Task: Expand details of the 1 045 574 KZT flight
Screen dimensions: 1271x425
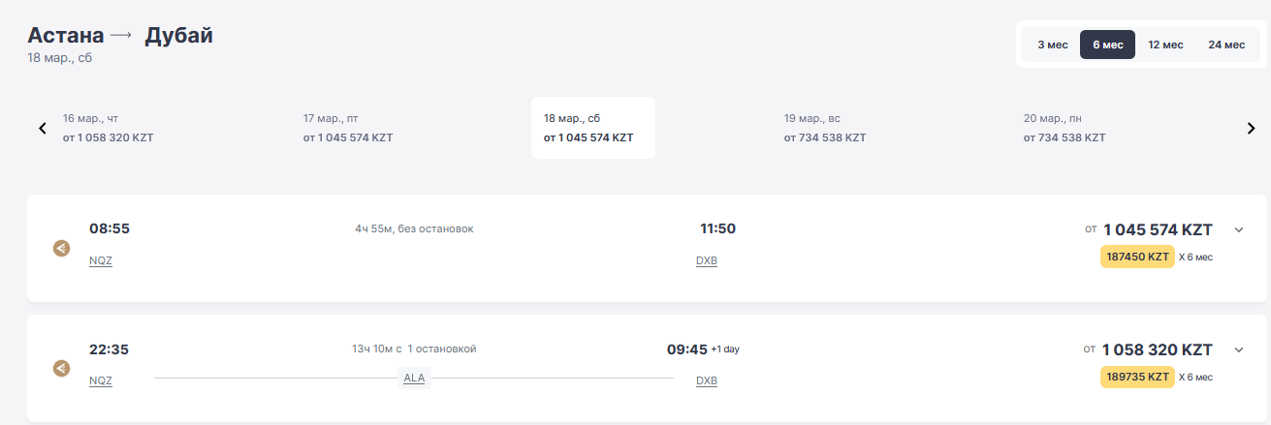Action: click(x=1238, y=229)
